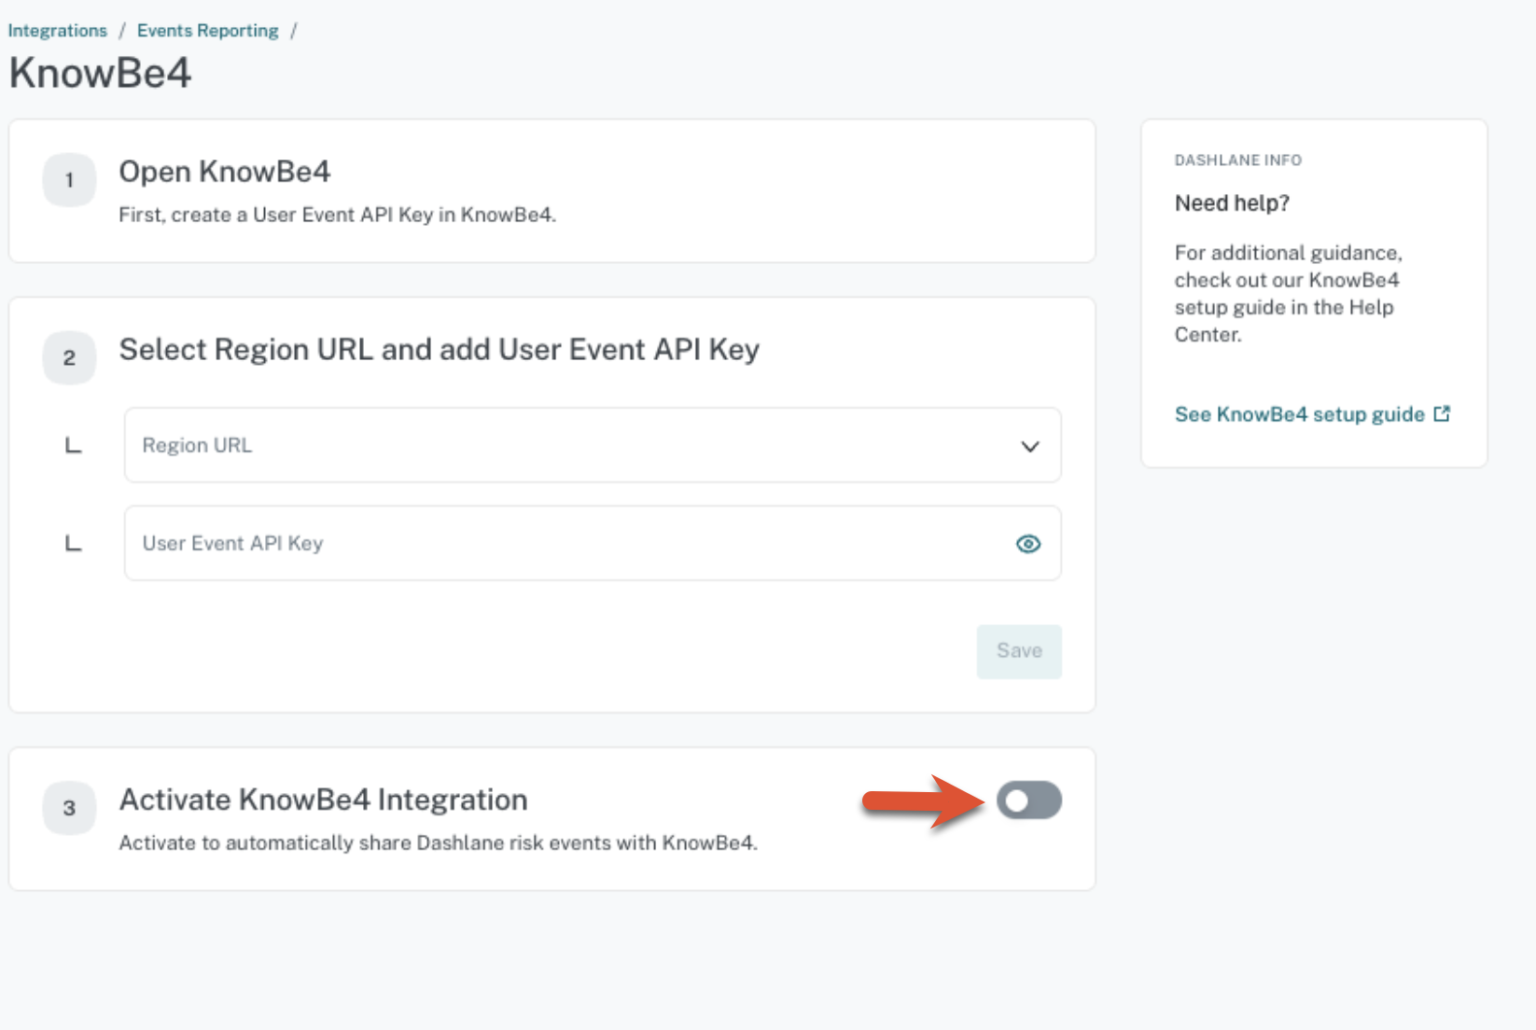
Task: Click the Open KnowBe4 step heading
Action: point(224,172)
